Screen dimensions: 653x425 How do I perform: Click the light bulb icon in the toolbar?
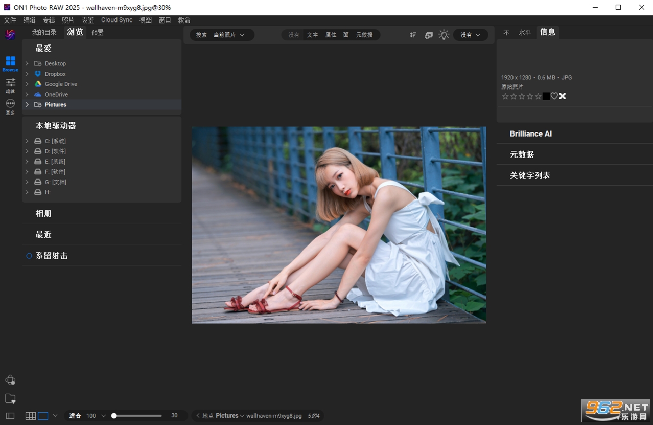click(x=444, y=35)
